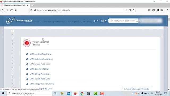The image size is (170, 96).
Task: Jump to letter K in alphabet index
Action: coord(12,64)
